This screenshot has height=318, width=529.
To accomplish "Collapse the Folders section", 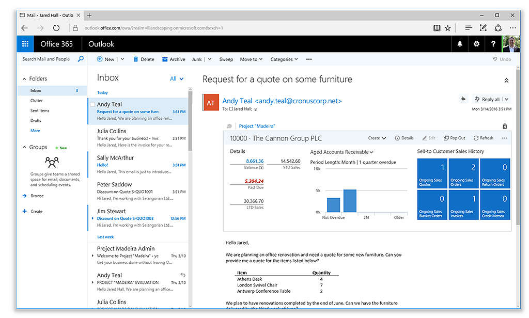I will point(24,79).
